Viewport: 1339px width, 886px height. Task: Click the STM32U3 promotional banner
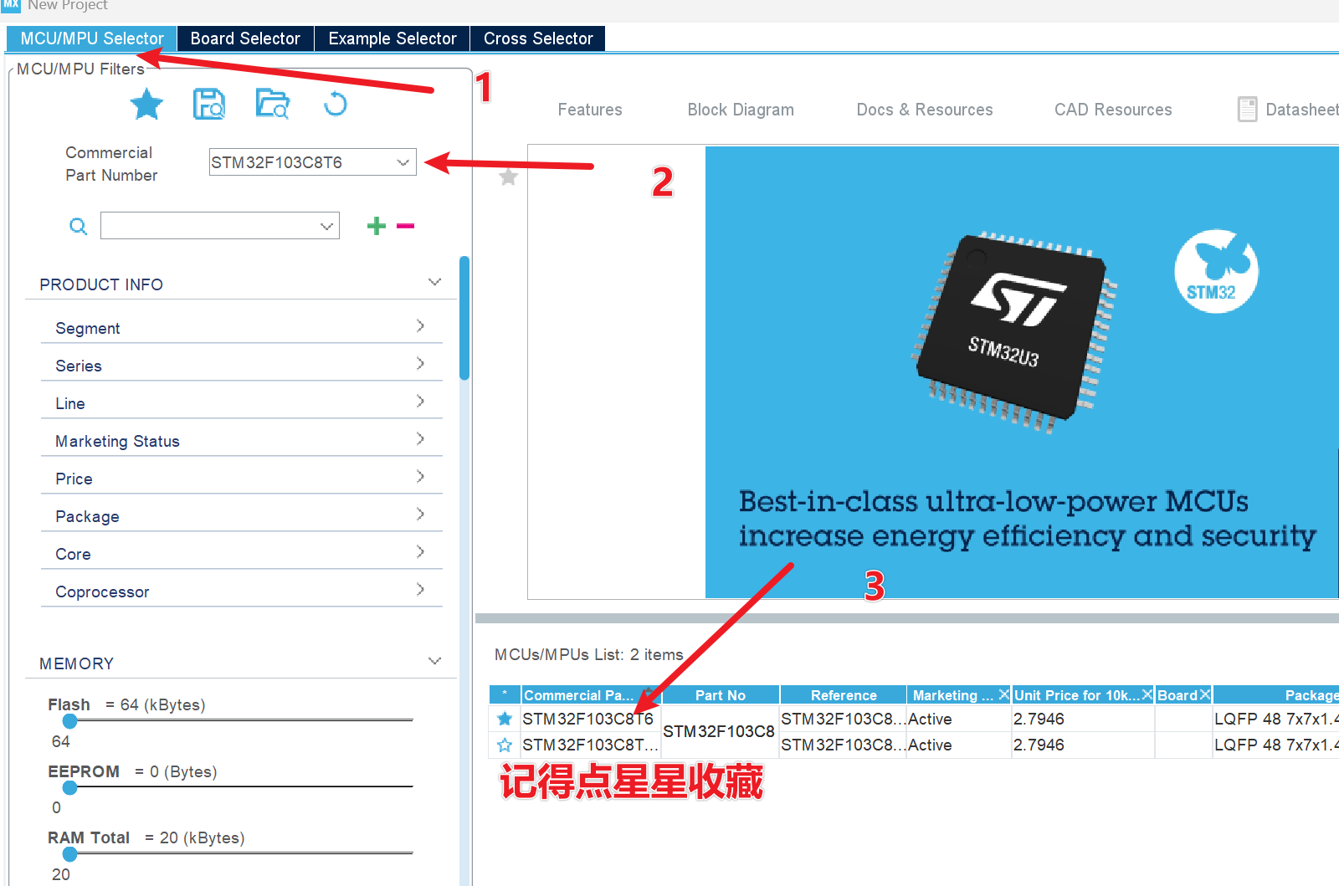(x=1022, y=372)
